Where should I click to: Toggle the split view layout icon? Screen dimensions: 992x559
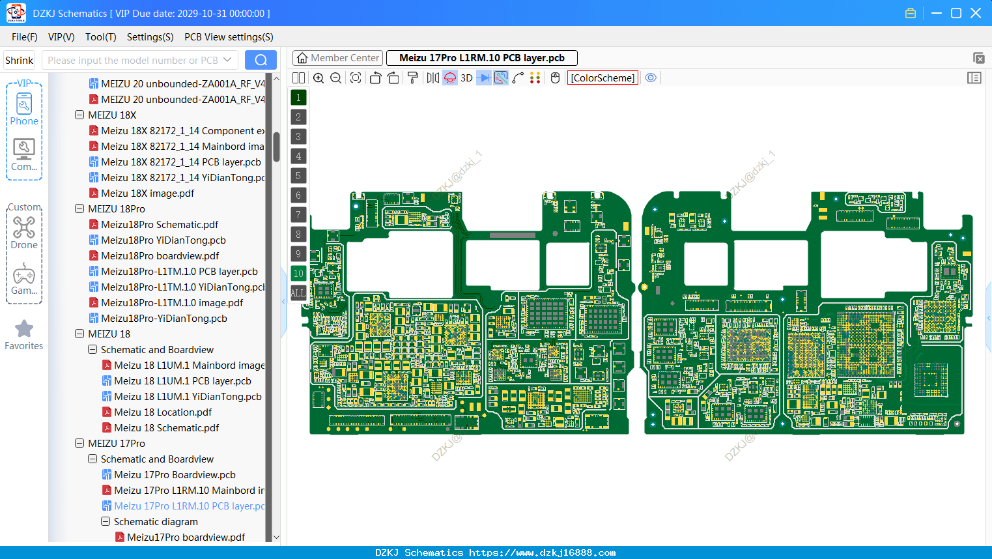[298, 78]
